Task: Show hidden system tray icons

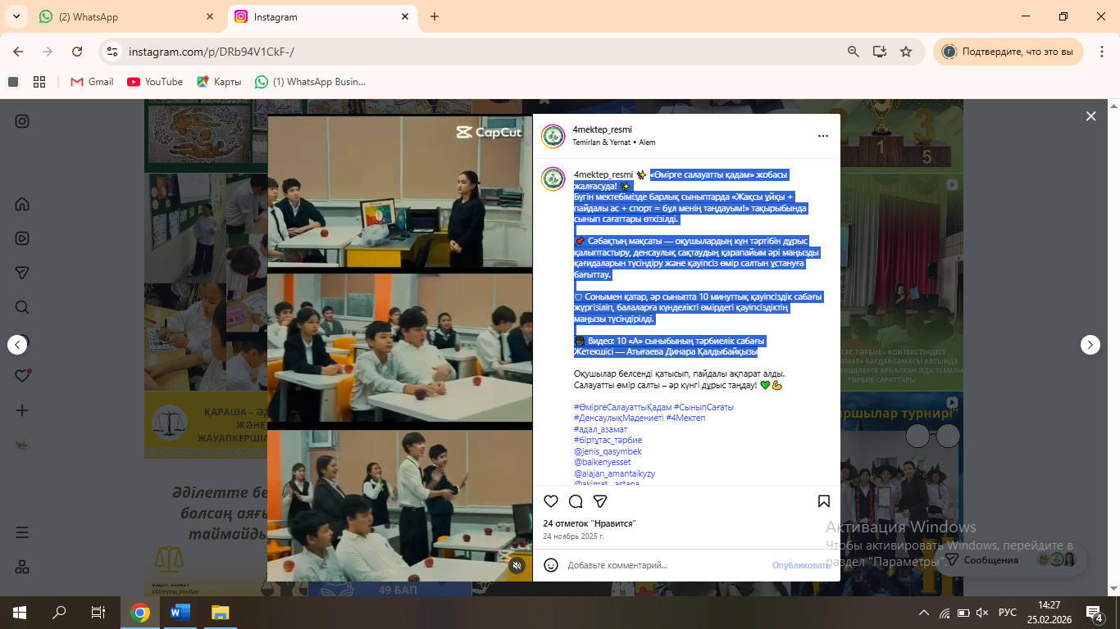Action: [924, 613]
